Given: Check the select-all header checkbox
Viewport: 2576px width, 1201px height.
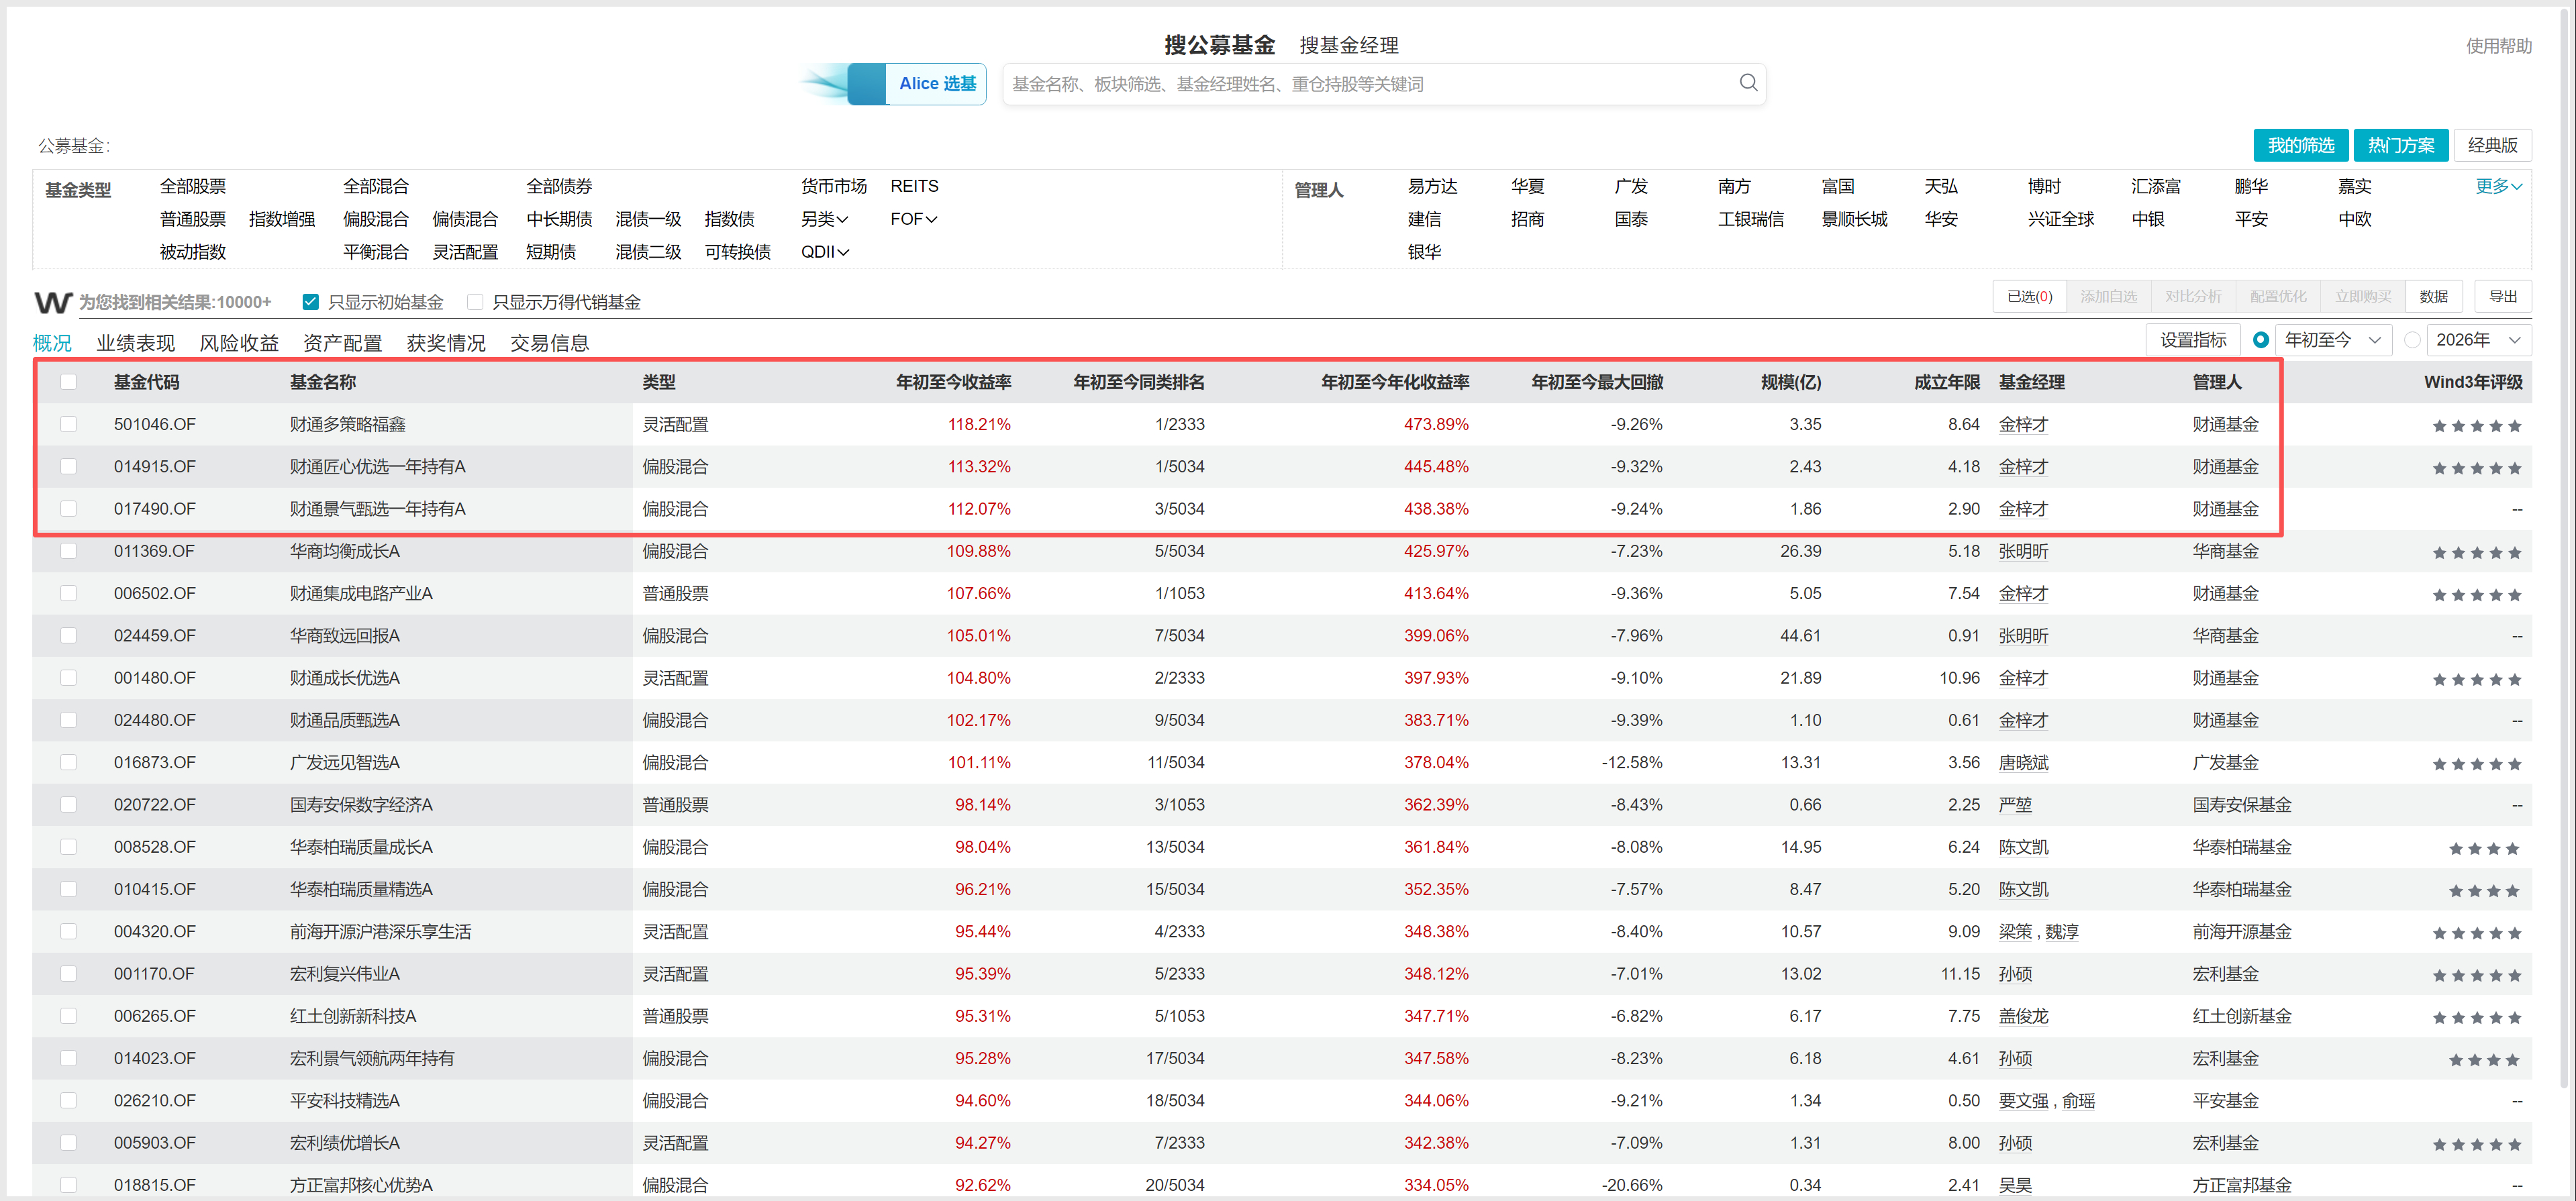Looking at the screenshot, I should 68,382.
